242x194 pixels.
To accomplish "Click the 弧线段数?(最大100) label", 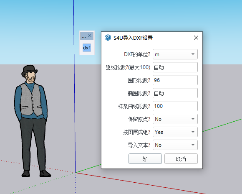I will [x=128, y=67].
